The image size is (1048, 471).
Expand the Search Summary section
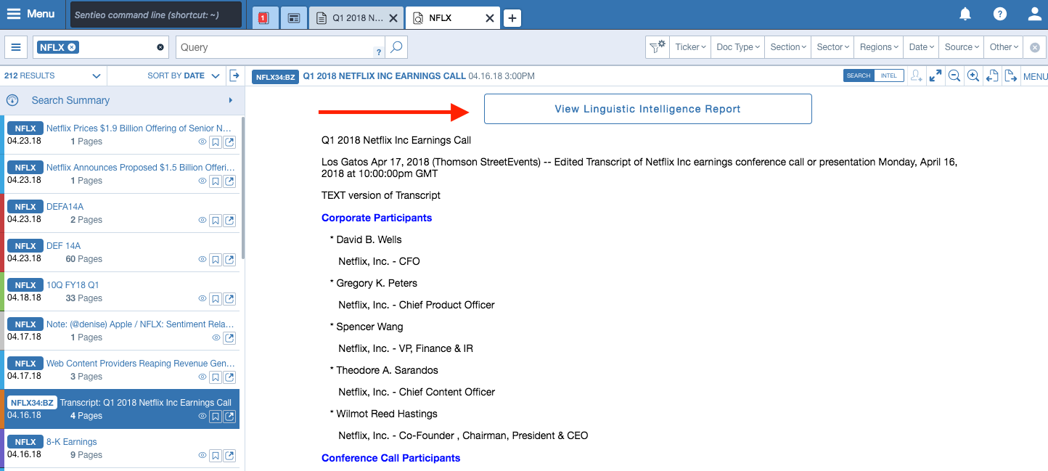(122, 100)
